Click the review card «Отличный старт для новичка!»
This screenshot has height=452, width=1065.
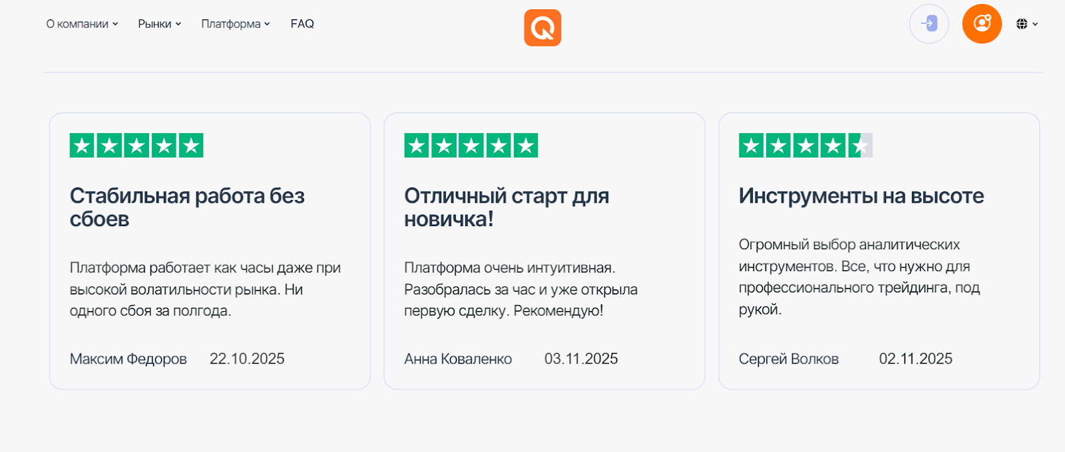pos(544,251)
